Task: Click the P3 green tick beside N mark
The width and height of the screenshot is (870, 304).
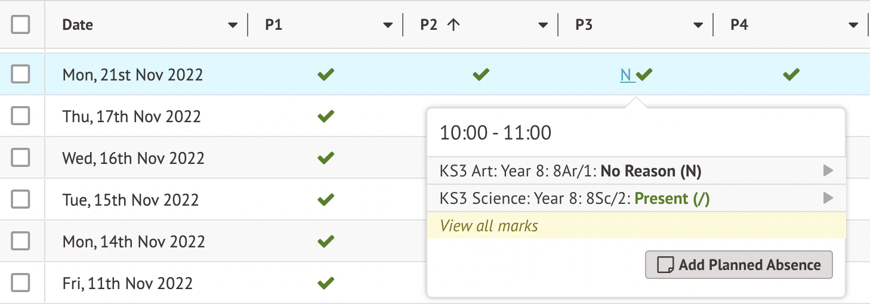Action: pos(644,75)
